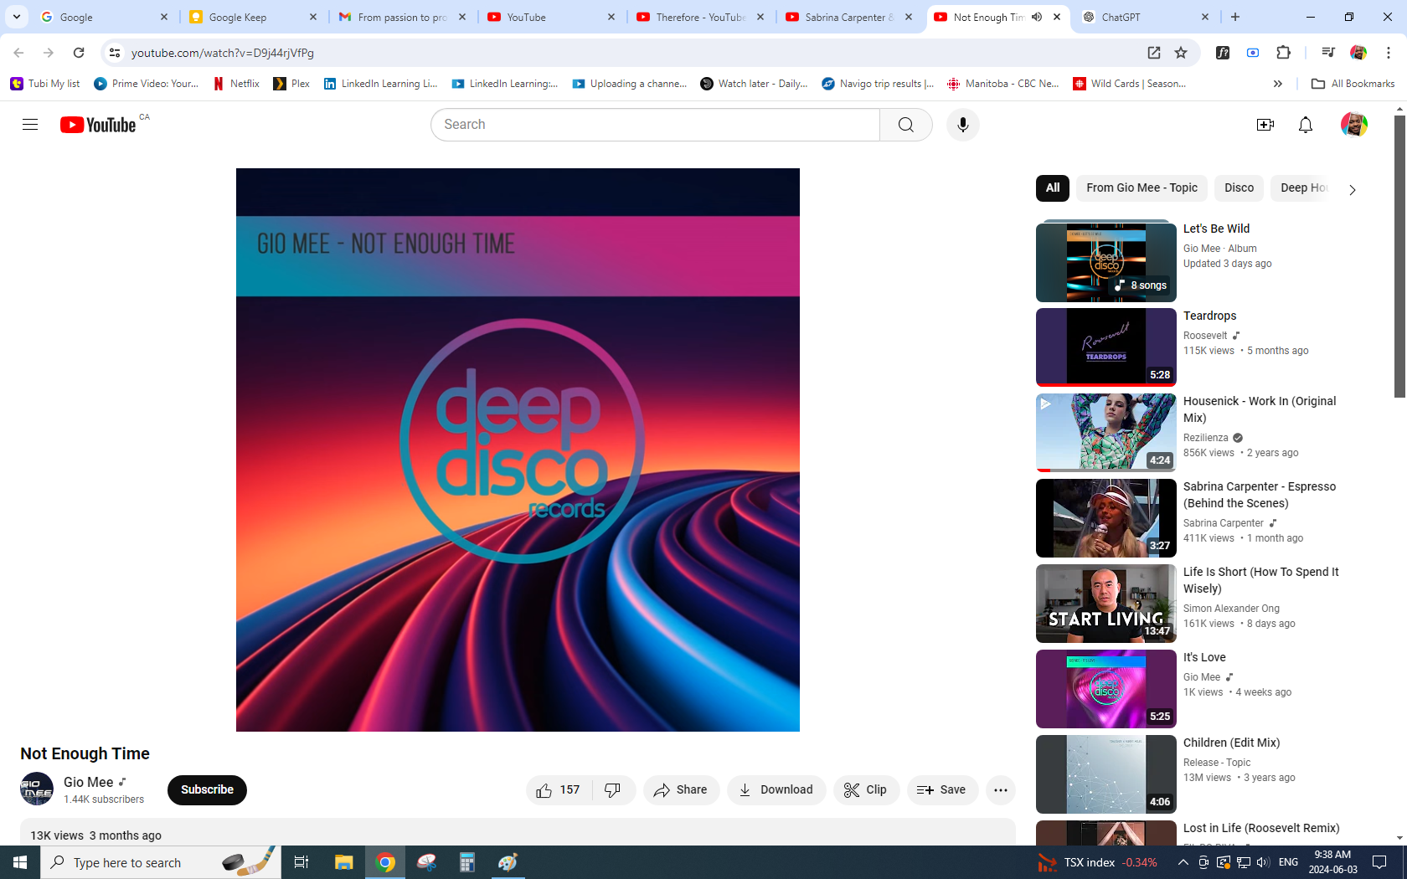
Task: Bookmark this page with the star icon
Action: click(x=1181, y=53)
